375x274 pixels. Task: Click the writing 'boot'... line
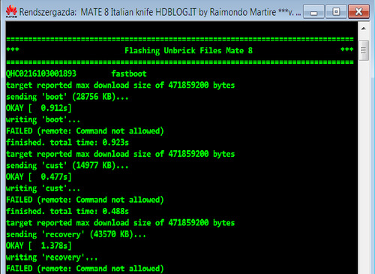point(43,119)
